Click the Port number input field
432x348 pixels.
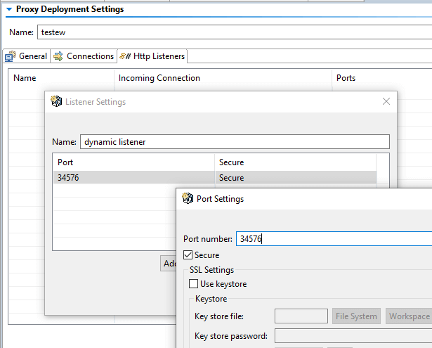coord(334,238)
